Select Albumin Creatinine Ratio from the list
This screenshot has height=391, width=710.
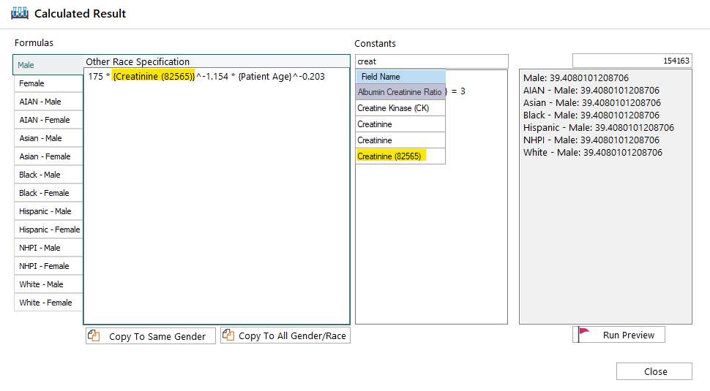click(x=400, y=92)
